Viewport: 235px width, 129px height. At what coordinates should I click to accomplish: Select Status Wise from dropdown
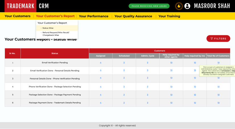(48, 28)
